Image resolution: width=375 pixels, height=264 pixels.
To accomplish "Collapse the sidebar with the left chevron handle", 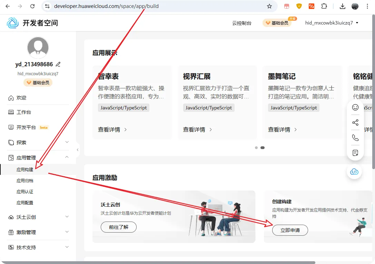I will [x=78, y=150].
